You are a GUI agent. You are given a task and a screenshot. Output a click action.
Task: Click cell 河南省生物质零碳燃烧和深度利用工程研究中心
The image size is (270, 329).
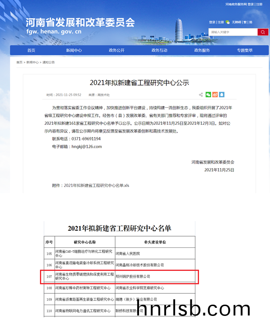[85, 276]
